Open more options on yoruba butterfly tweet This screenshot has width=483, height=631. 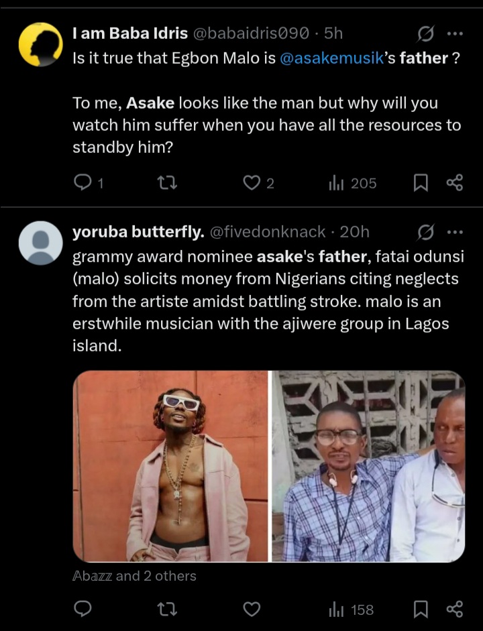[454, 232]
